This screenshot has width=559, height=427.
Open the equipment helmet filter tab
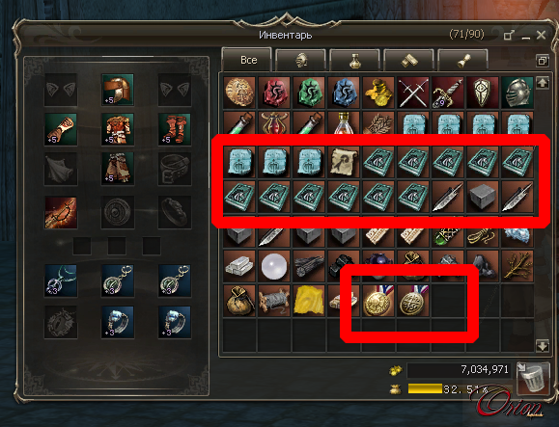click(301, 60)
